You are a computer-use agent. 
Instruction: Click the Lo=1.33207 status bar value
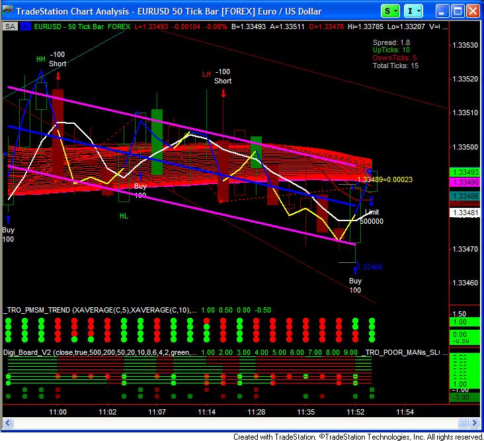(406, 26)
